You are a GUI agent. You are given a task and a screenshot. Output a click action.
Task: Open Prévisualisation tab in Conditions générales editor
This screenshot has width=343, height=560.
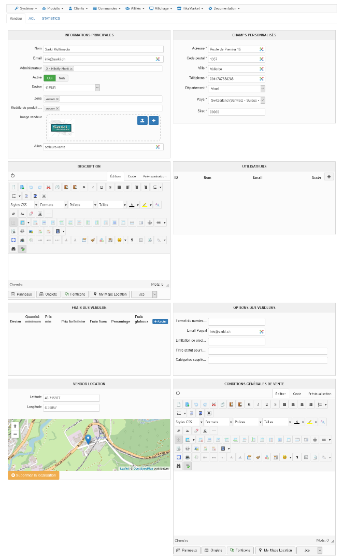tap(320, 394)
